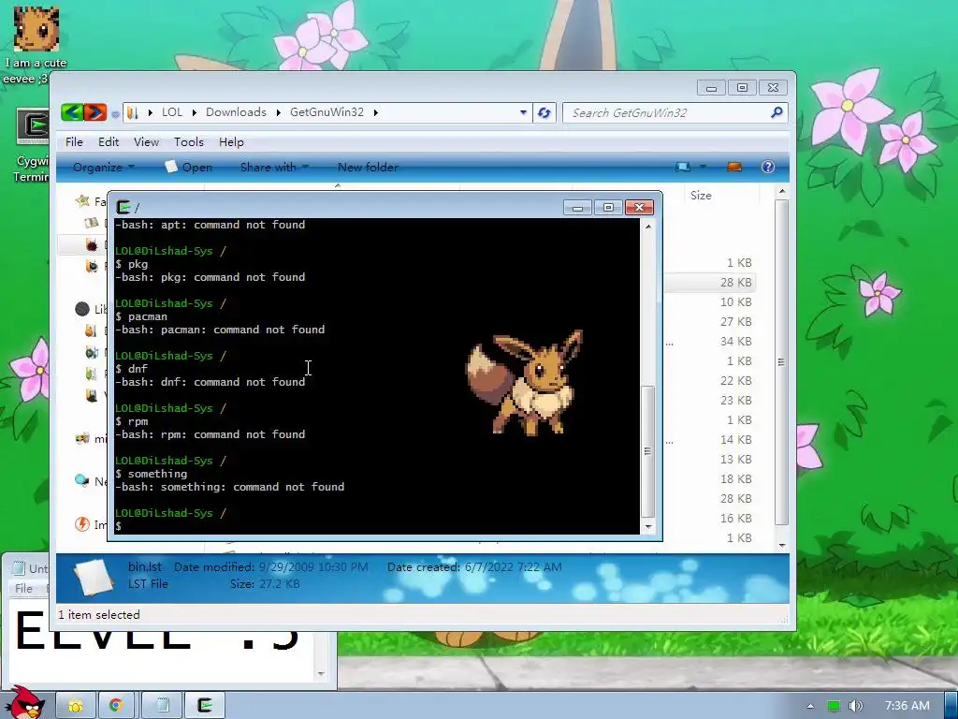Open File menu in Notepad window
This screenshot has width=958, height=719.
23,588
